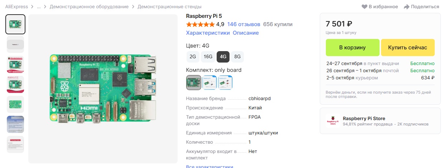Expand the breadcrumb ellipsis
The image size is (444, 168).
(x=39, y=7)
